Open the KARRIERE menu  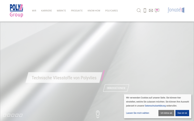click(47, 11)
